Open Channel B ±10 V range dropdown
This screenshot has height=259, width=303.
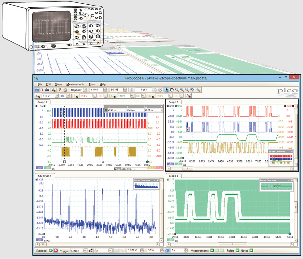point(94,96)
